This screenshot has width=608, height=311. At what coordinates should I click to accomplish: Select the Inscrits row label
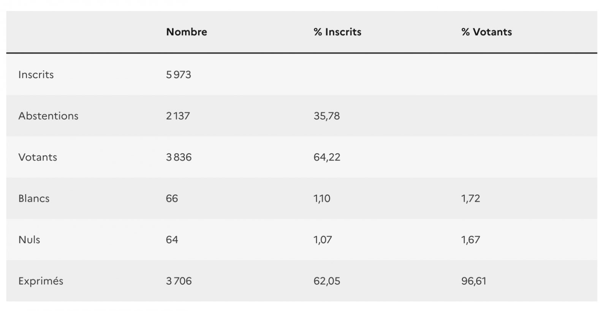pos(36,75)
